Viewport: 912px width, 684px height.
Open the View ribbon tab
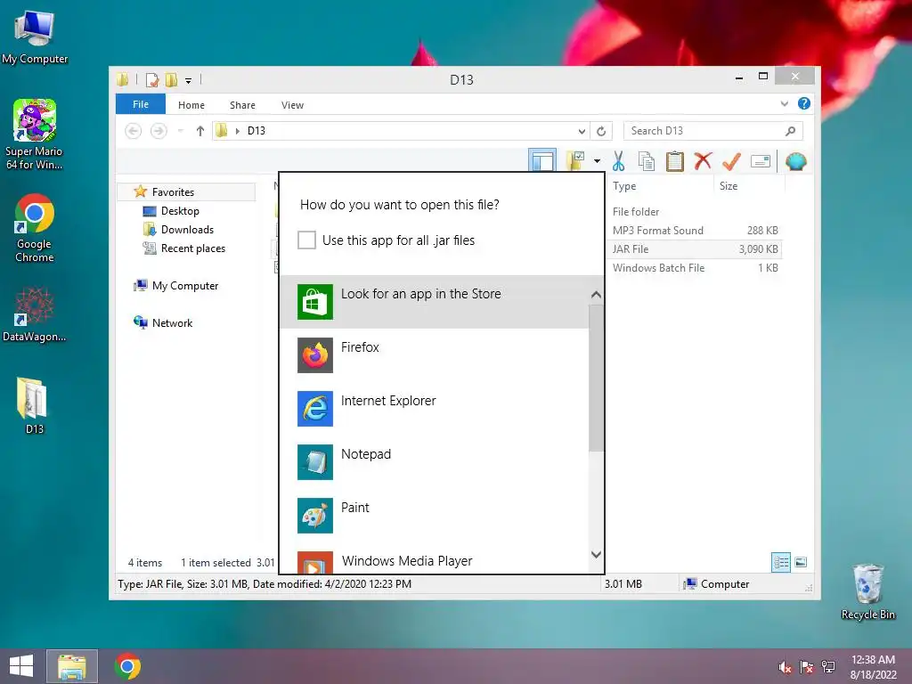coord(292,105)
